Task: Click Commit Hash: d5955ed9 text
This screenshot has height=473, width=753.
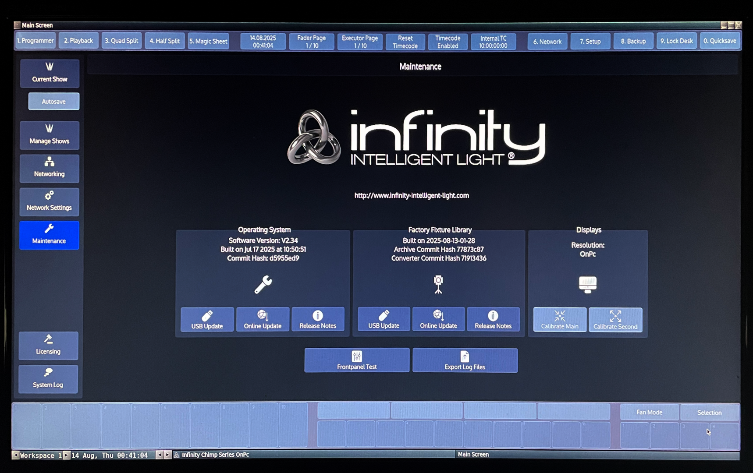Action: pyautogui.click(x=263, y=258)
